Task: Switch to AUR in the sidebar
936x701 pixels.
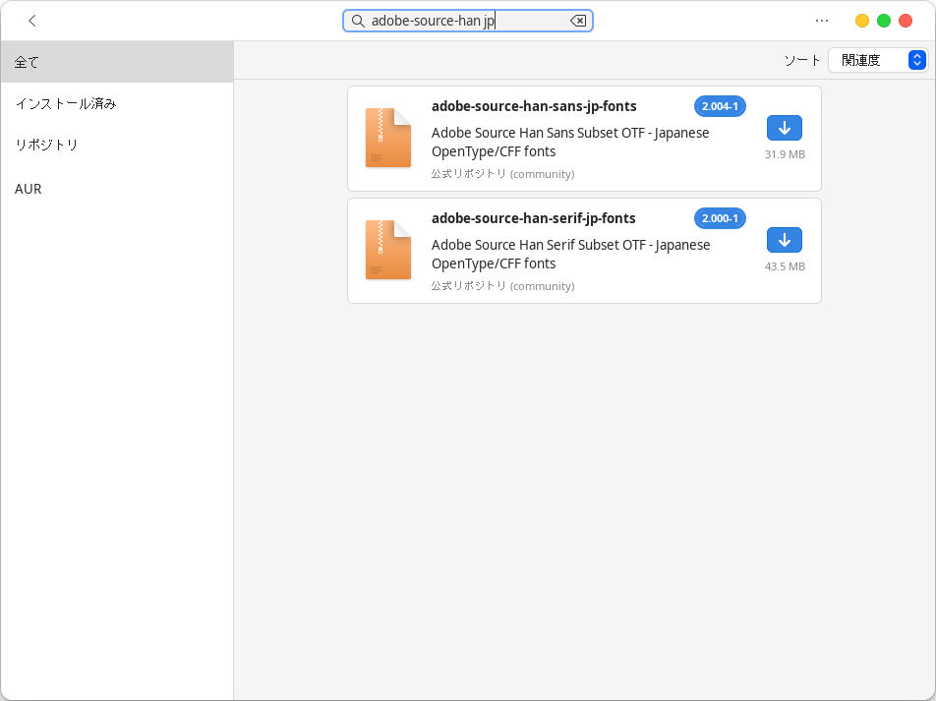Action: coord(116,189)
